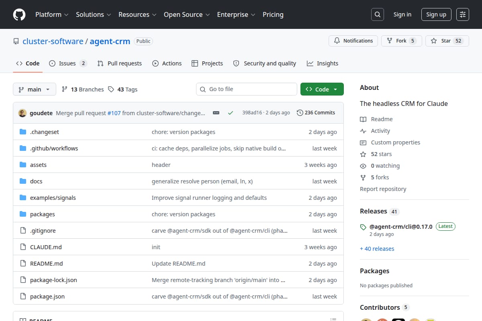Open the package.json file
The width and height of the screenshot is (482, 321).
[x=47, y=297]
